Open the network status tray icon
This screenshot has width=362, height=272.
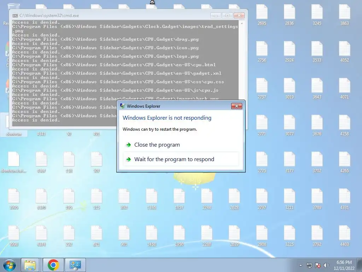[x=309, y=265]
